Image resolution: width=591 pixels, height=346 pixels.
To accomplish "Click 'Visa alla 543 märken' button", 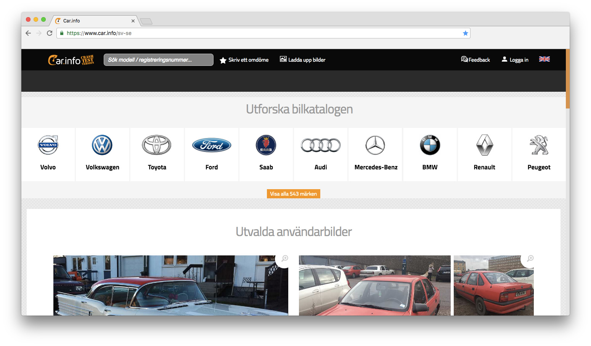I will (293, 194).
